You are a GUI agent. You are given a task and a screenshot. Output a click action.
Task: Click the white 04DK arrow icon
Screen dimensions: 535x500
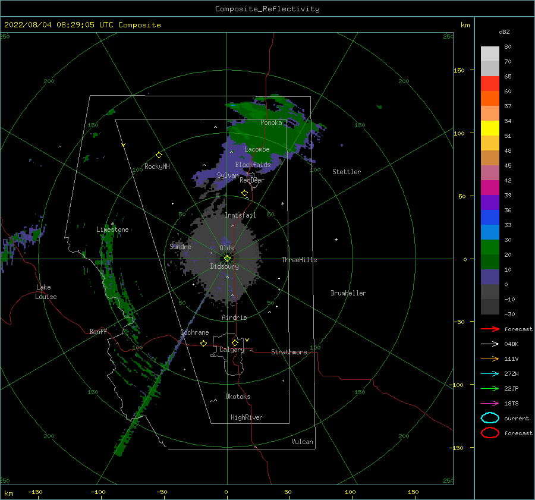coord(490,344)
